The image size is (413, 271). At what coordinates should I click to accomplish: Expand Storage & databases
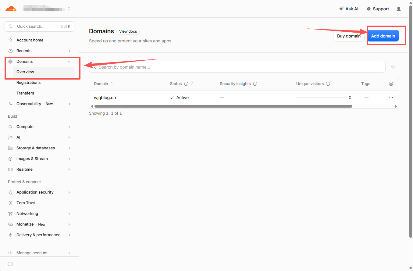69,148
